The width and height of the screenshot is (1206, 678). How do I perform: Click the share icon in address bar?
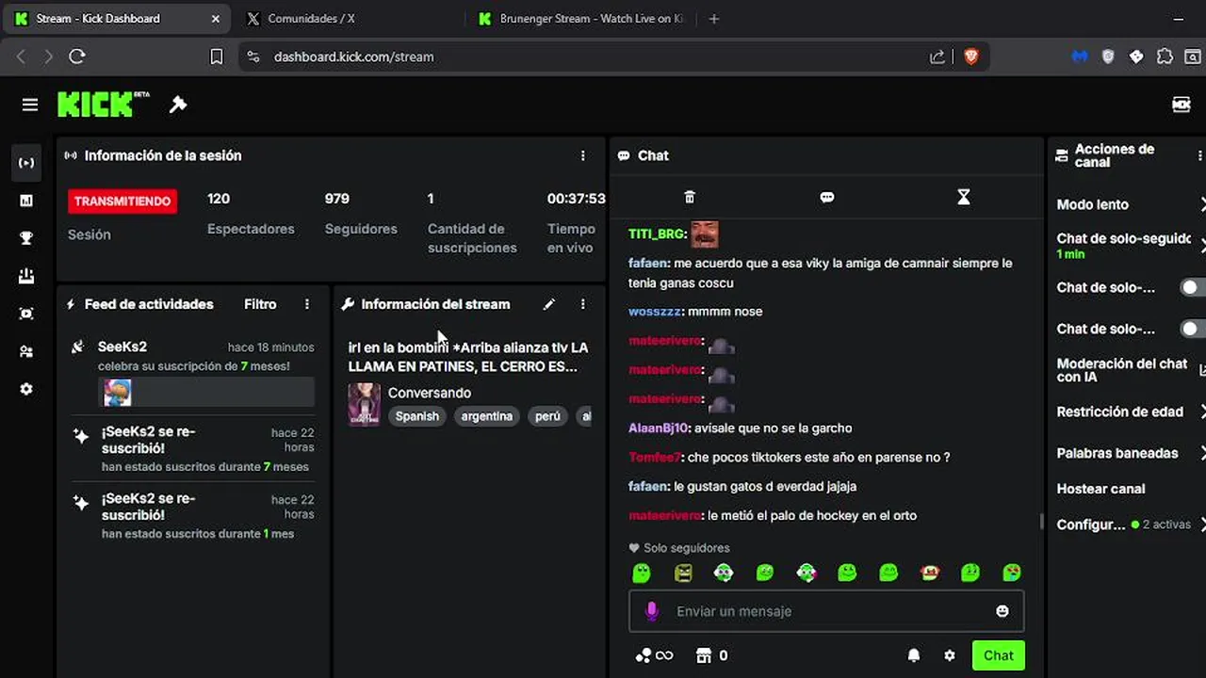coord(937,56)
